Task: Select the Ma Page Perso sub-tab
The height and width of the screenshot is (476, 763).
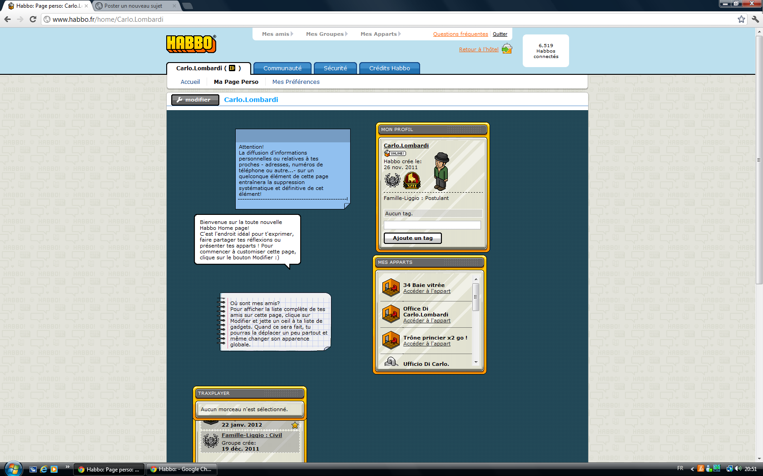Action: (x=236, y=82)
